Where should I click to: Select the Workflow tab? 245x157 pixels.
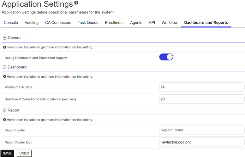point(170,23)
